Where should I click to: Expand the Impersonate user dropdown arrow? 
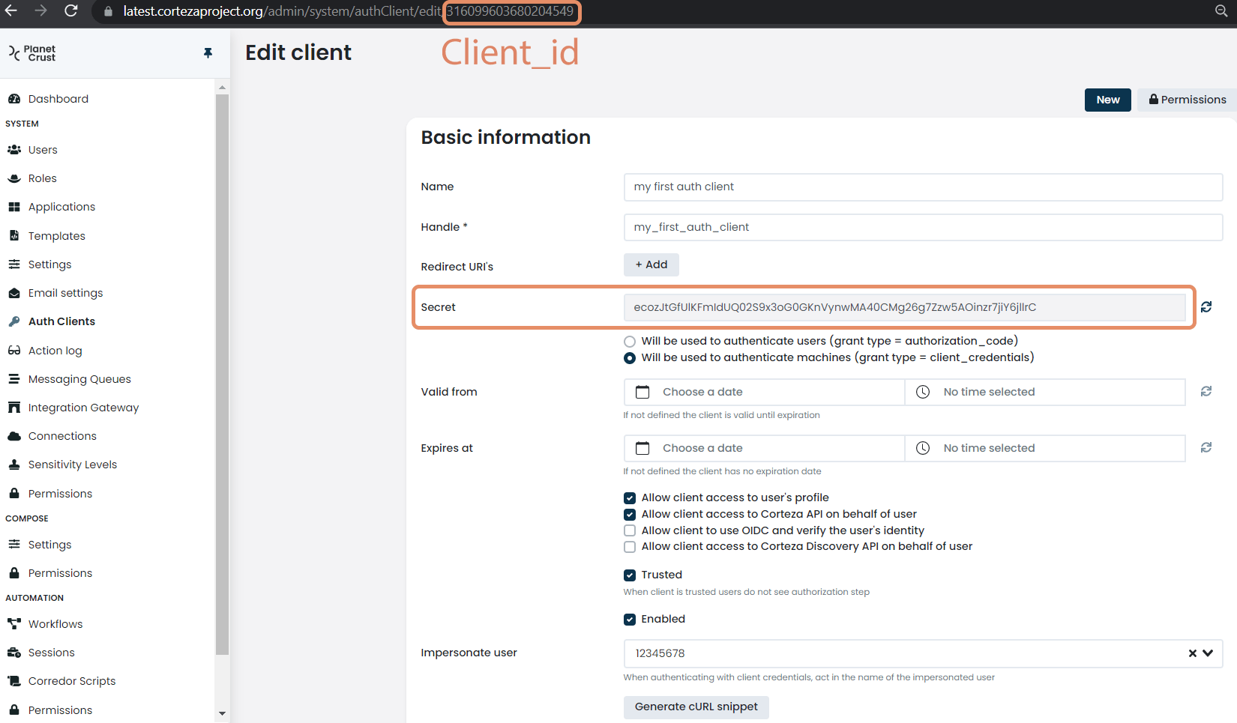click(1208, 653)
